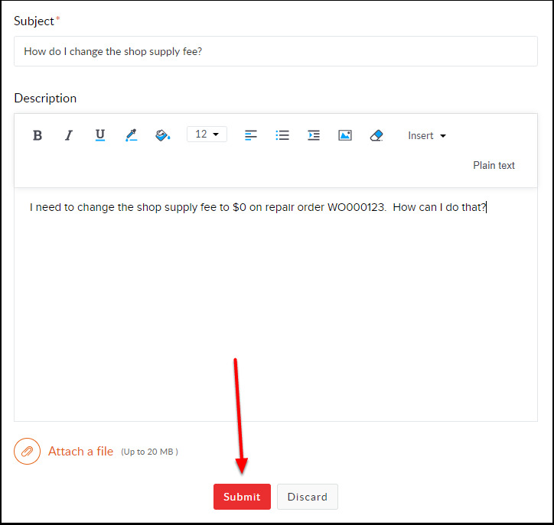The width and height of the screenshot is (554, 525).
Task: Toggle bold formatting in description editor
Action: 37,135
